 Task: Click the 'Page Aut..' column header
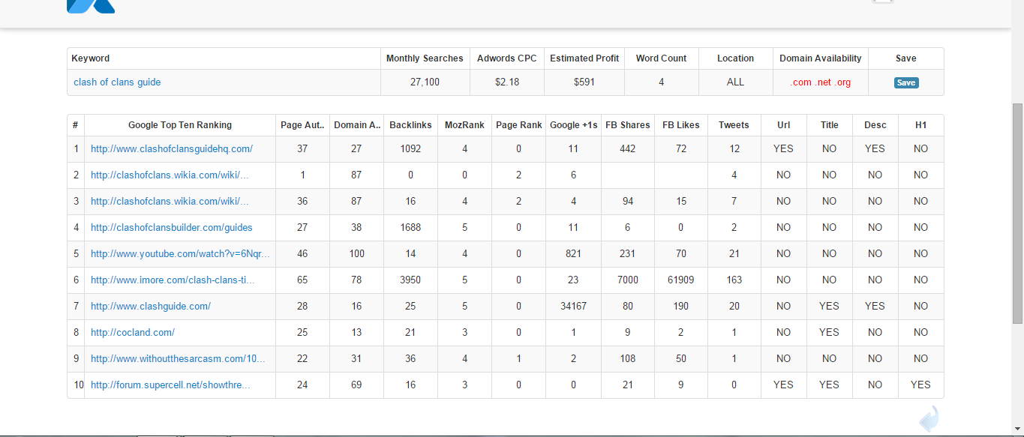(x=302, y=125)
